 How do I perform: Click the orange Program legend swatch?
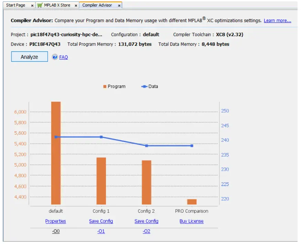click(x=105, y=87)
